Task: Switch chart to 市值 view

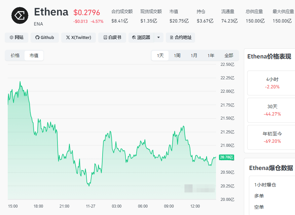Action: click(x=34, y=55)
